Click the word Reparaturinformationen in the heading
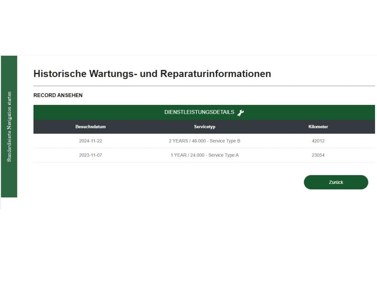The height and width of the screenshot is (282, 377). [x=215, y=74]
